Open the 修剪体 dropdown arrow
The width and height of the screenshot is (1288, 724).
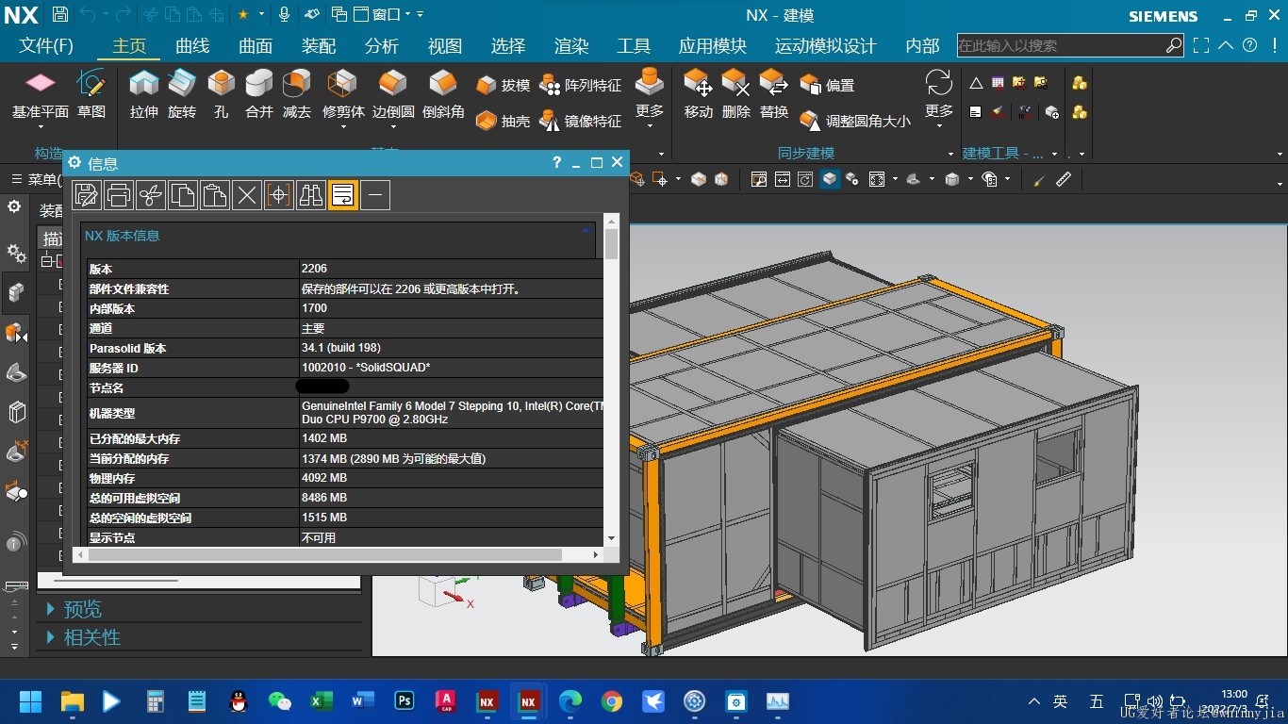click(343, 126)
